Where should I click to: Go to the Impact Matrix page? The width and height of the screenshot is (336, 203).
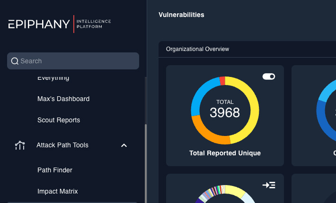pyautogui.click(x=58, y=191)
